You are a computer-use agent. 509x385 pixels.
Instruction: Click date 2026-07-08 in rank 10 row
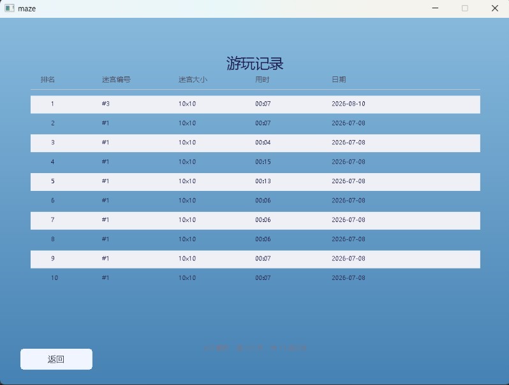click(348, 278)
